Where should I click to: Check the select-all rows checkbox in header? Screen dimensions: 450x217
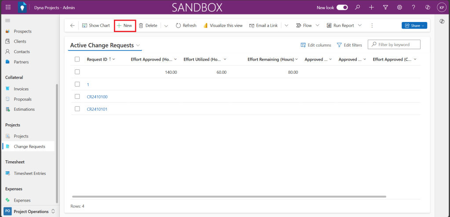77,59
